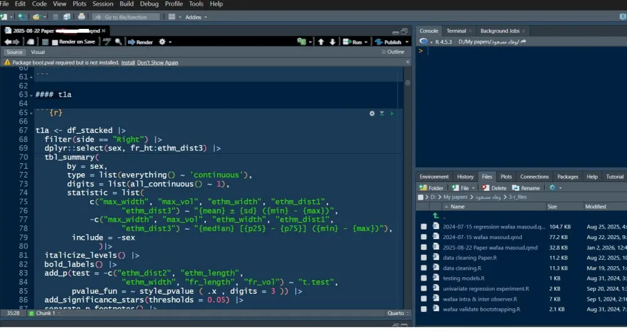Image resolution: width=627 pixels, height=332 pixels.
Task: Go to next chunk down arrow
Action: click(x=332, y=41)
